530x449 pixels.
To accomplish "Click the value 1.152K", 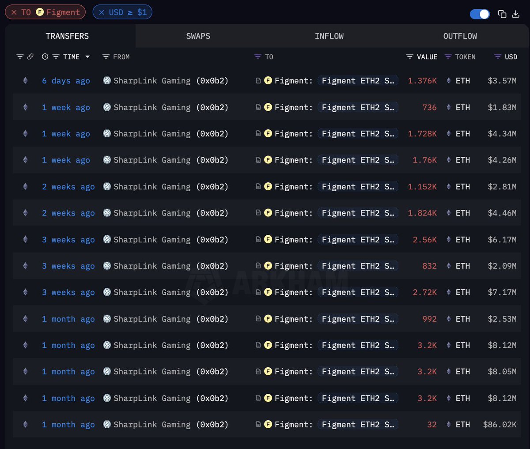I will (x=422, y=187).
